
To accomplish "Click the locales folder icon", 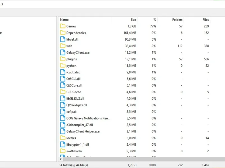I will click(x=62, y=138).
